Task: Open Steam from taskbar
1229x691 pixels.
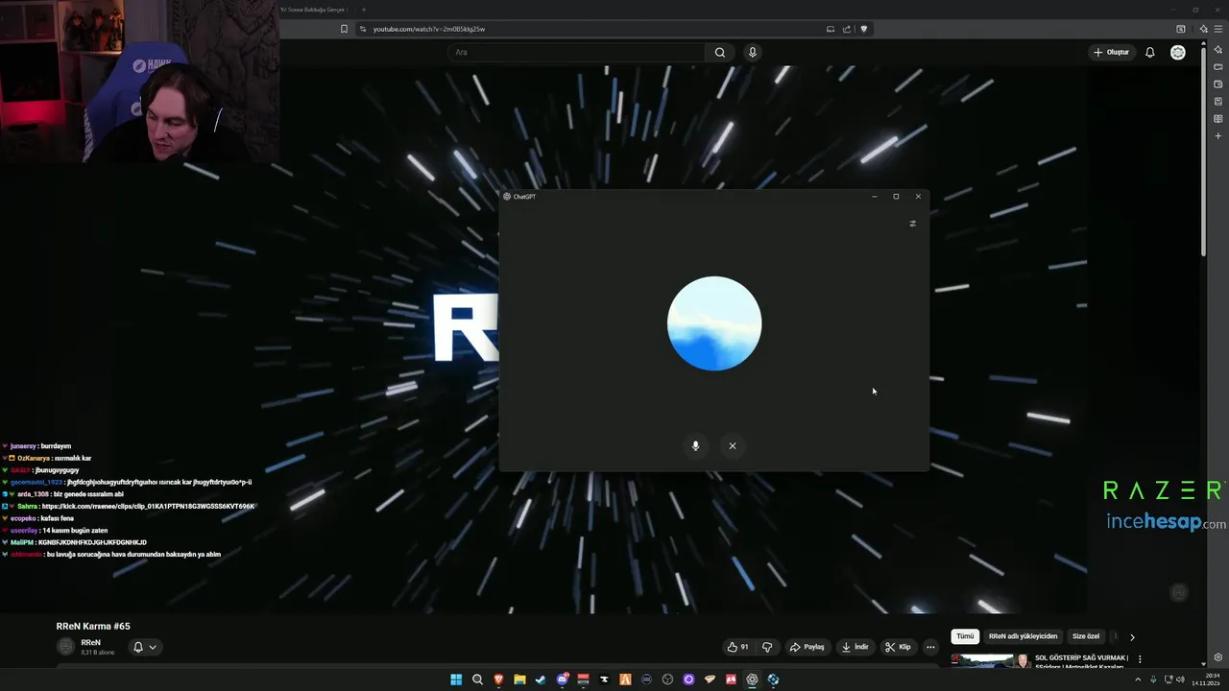Action: click(541, 679)
